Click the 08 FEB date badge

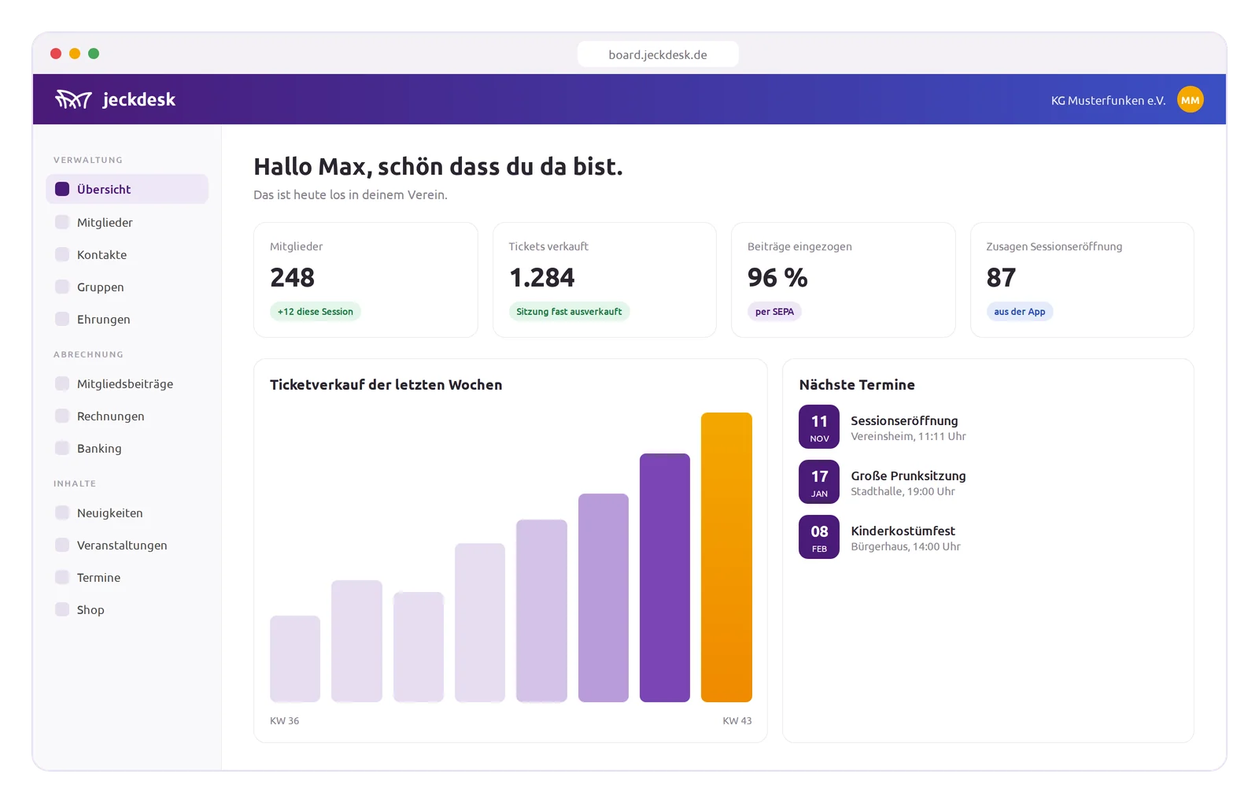click(x=819, y=537)
